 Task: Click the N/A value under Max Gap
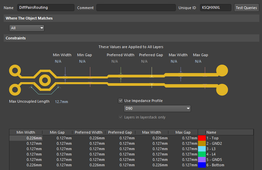point(198,61)
